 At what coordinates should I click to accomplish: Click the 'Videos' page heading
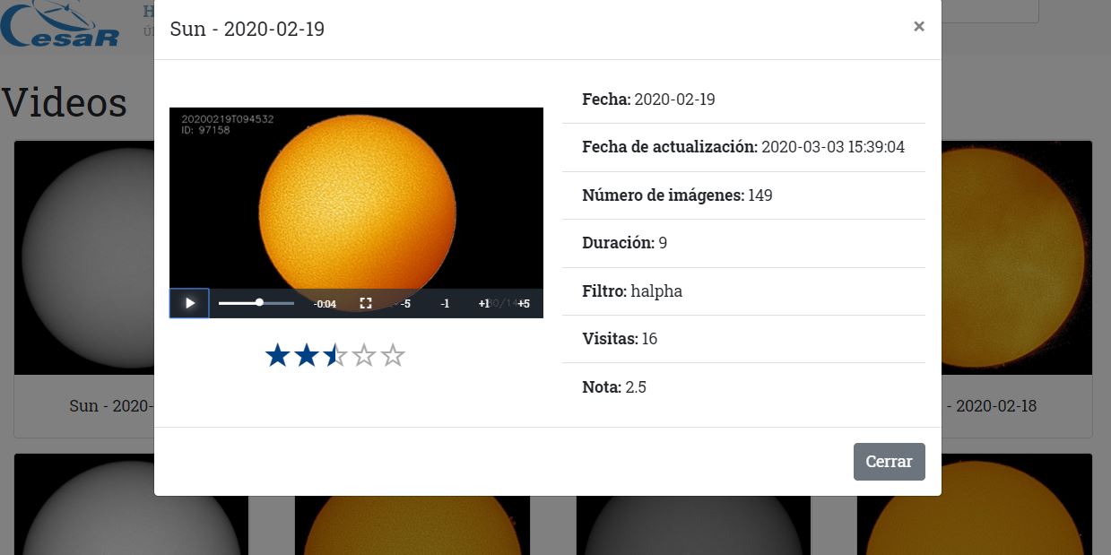pyautogui.click(x=65, y=101)
